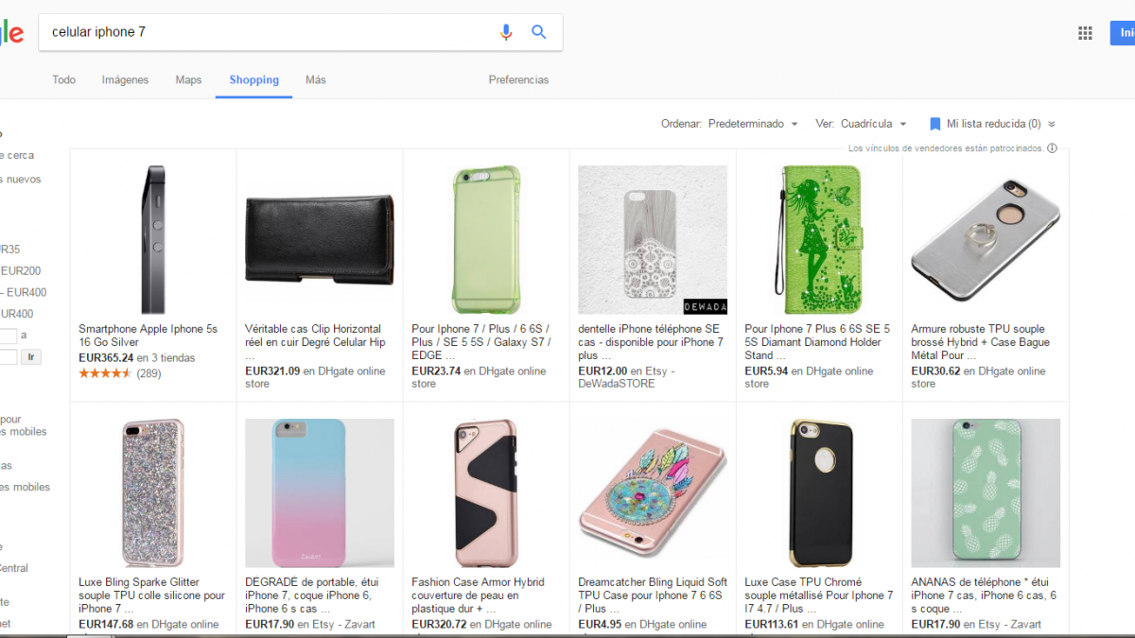Open the Dreamcatcher Bling Liquid case link
Screen dimensions: 1135x638
tap(653, 589)
